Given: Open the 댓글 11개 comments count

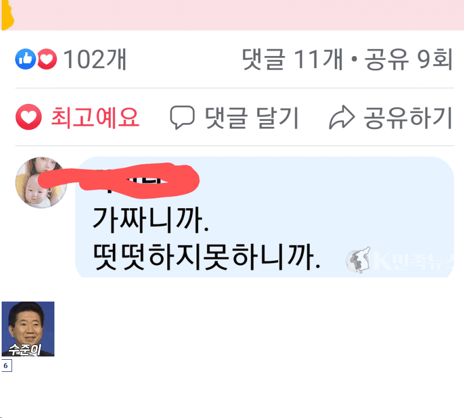Looking at the screenshot, I should click(x=292, y=59).
